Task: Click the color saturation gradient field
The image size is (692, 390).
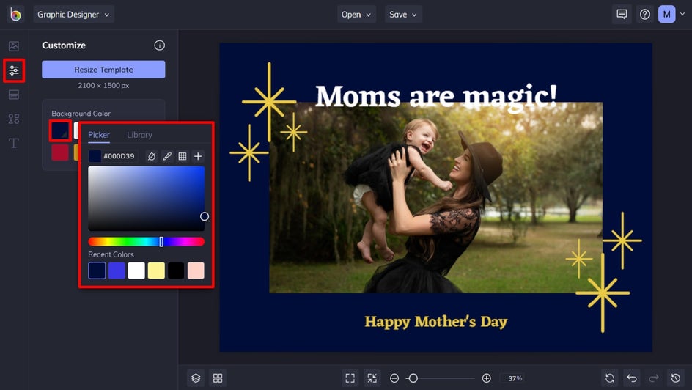Action: [146, 199]
